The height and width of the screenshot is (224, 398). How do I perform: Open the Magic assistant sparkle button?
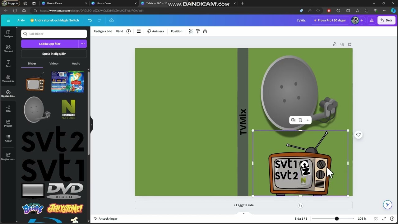pyautogui.click(x=387, y=205)
